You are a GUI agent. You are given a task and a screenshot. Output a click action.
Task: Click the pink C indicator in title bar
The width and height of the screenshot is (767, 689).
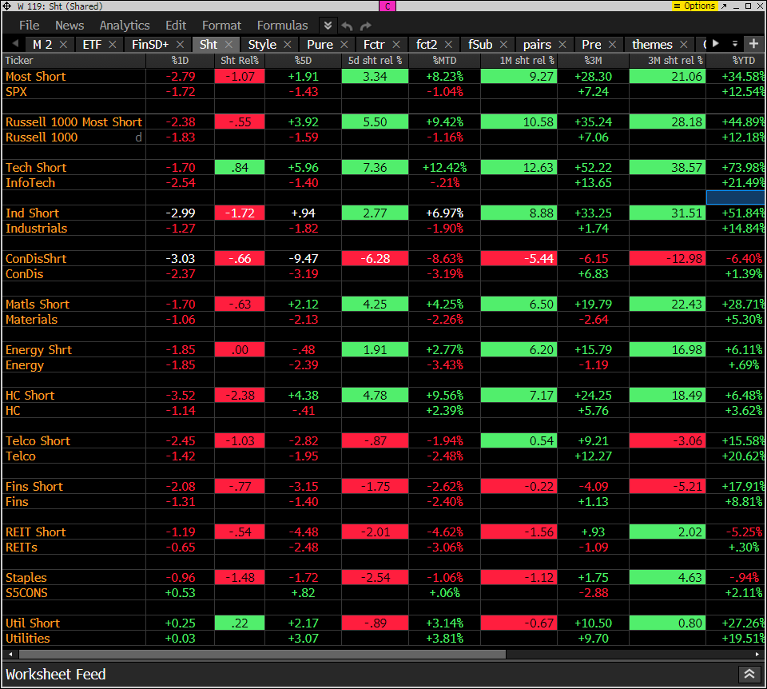click(387, 6)
